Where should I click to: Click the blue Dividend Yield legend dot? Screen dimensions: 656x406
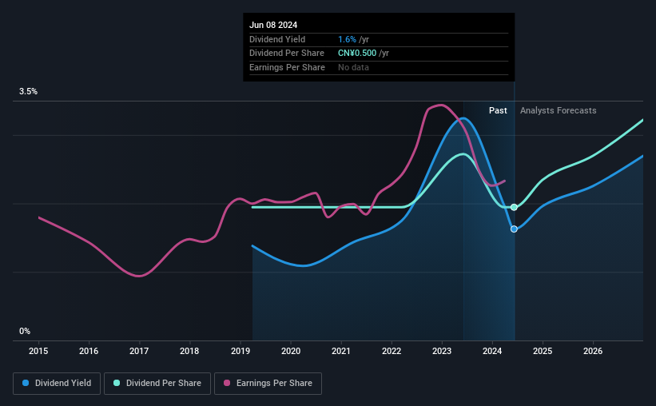click(x=26, y=383)
